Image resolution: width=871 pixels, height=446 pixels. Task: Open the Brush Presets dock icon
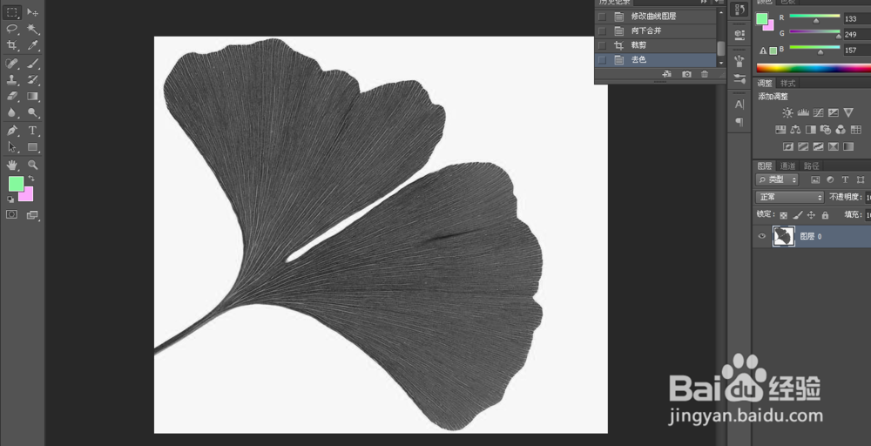point(739,60)
